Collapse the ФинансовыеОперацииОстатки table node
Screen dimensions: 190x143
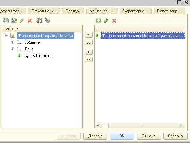tap(6, 35)
